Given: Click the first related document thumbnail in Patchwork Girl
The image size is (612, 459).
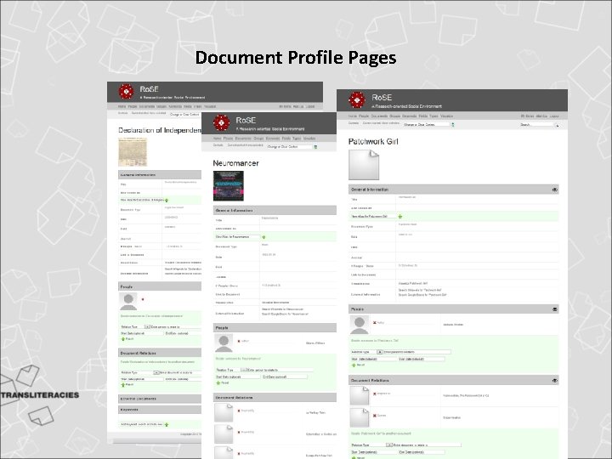Looking at the screenshot, I should [x=360, y=396].
